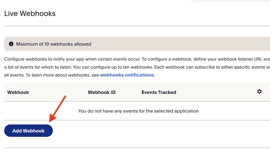Viewport: 270px width, 151px height.
Task: Click the divider line under Live Webhooks heading
Action: pyautogui.click(x=135, y=26)
